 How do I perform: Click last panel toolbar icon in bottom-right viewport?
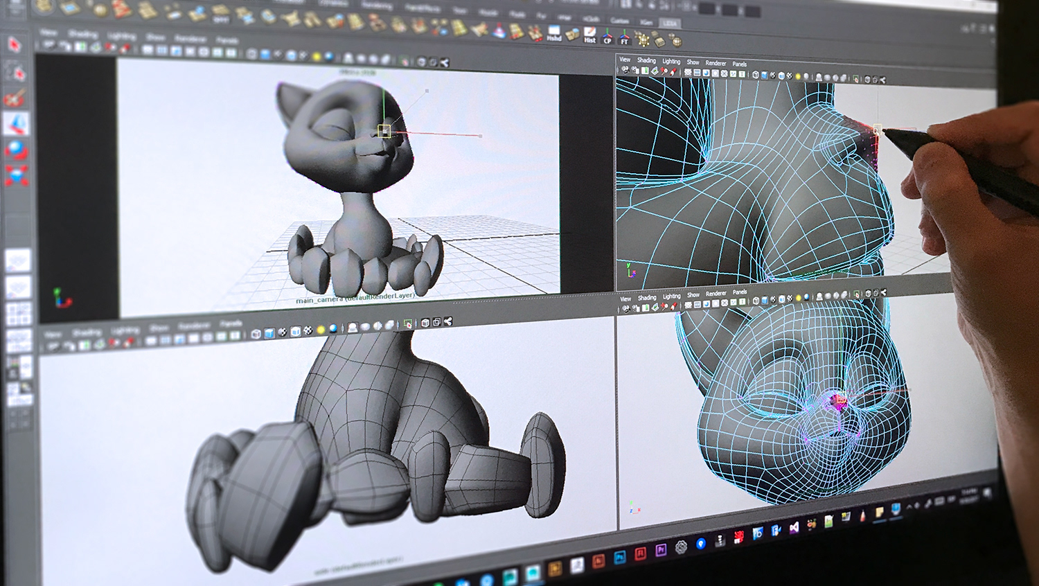pos(884,292)
